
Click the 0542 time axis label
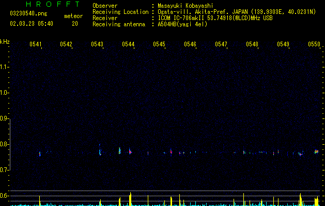coord(66,44)
